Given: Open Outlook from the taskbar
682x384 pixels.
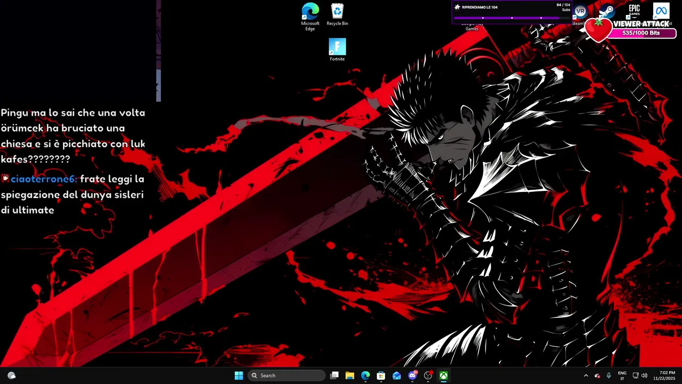Looking at the screenshot, I should click(x=396, y=375).
